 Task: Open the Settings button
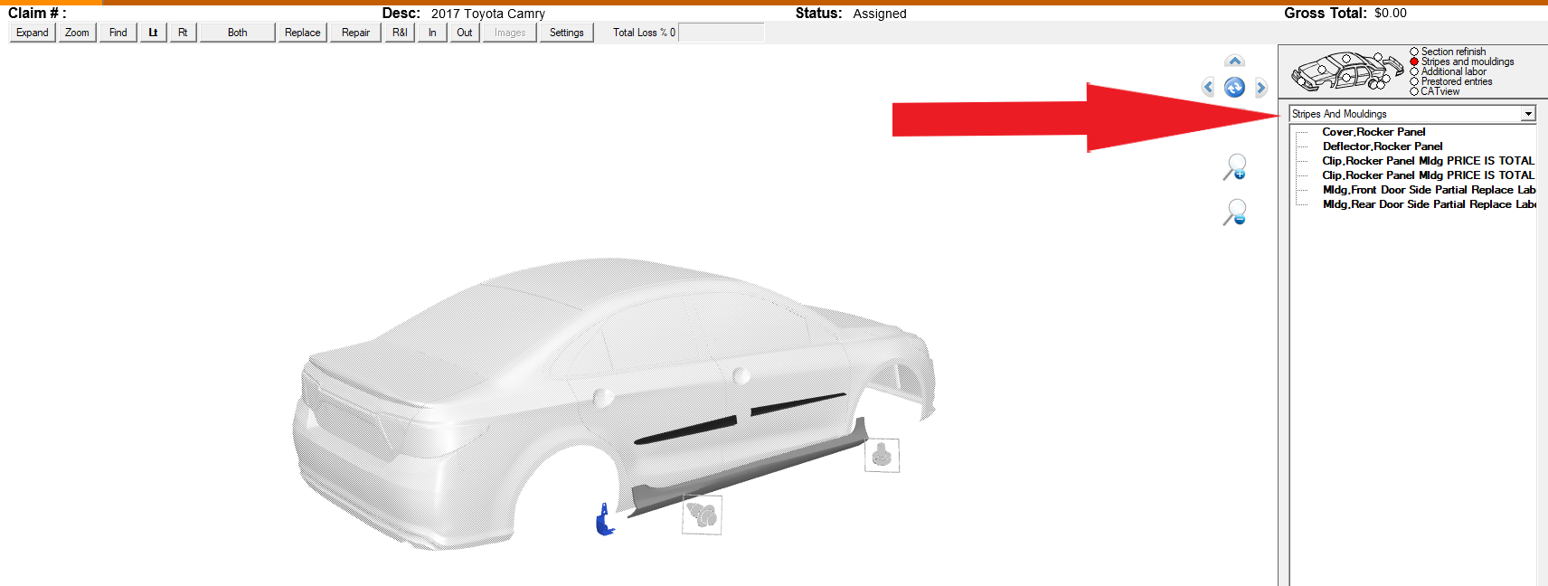coord(566,33)
